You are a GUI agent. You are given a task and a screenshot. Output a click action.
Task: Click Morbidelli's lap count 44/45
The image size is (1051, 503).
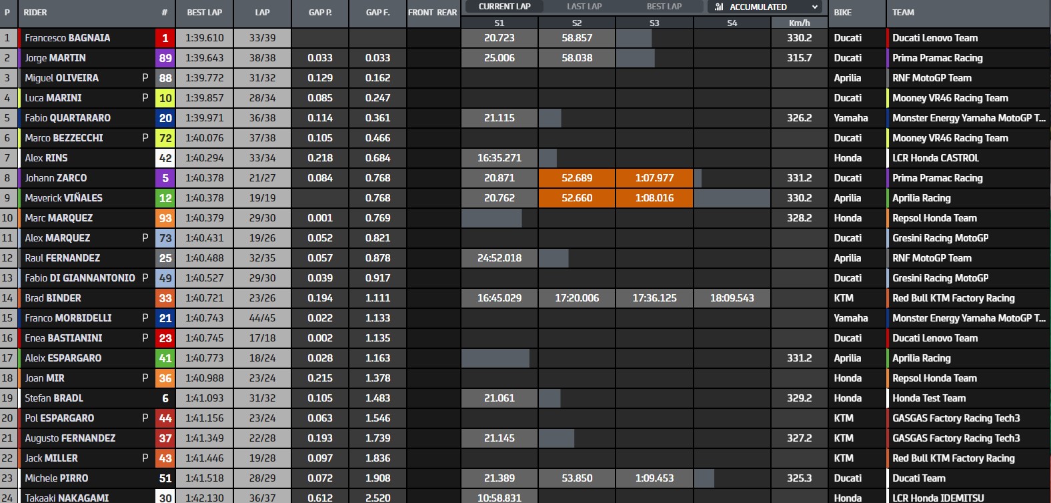tap(262, 318)
